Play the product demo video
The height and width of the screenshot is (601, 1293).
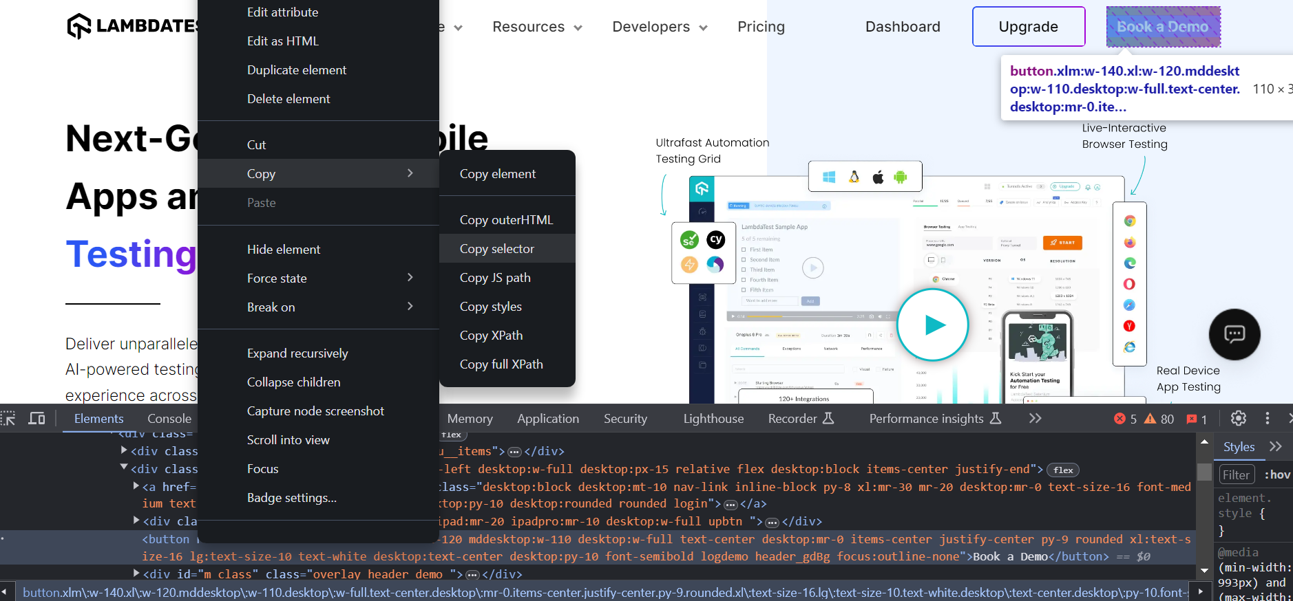tap(933, 325)
